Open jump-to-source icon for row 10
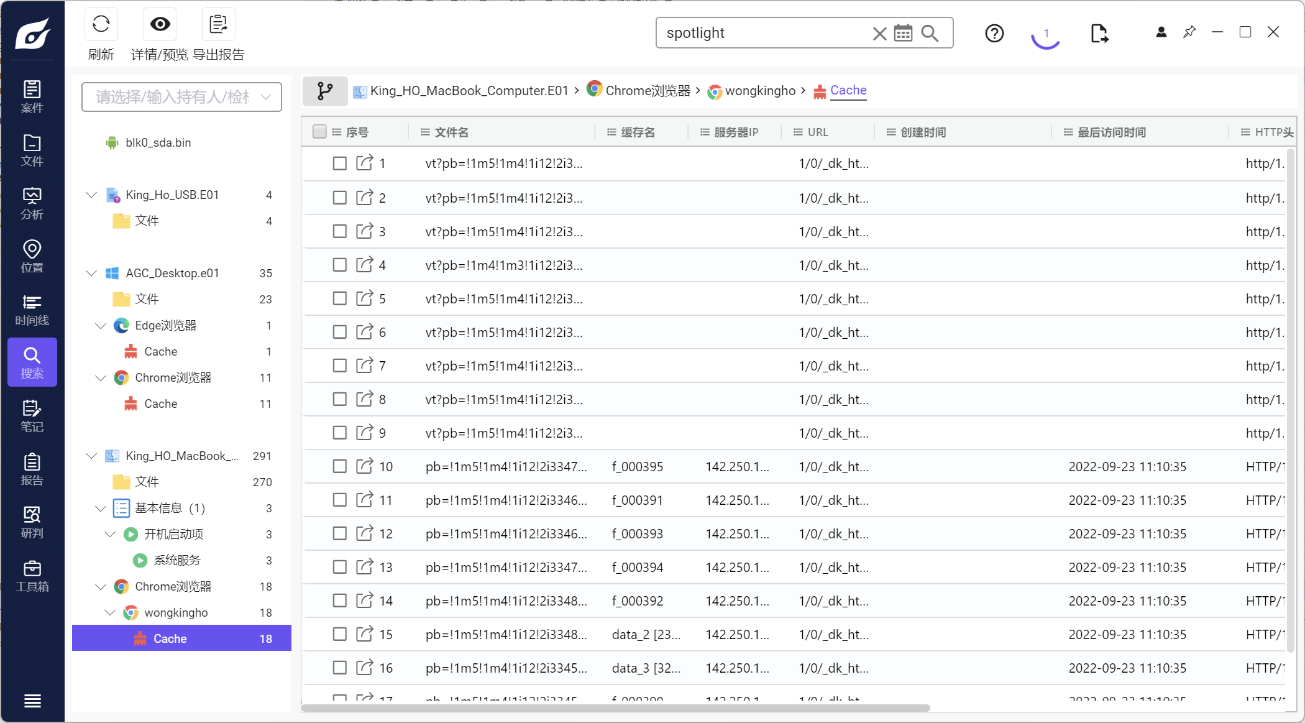This screenshot has height=723, width=1305. (364, 466)
